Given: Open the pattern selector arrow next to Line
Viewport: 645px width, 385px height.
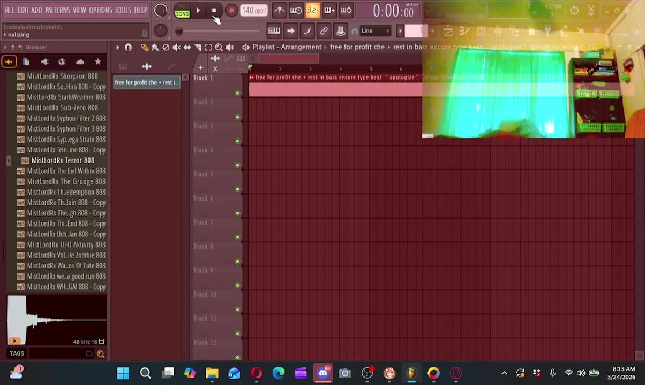Looking at the screenshot, I should [400, 31].
